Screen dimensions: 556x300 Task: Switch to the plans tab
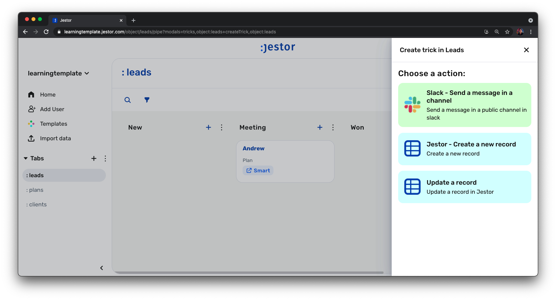(35, 190)
